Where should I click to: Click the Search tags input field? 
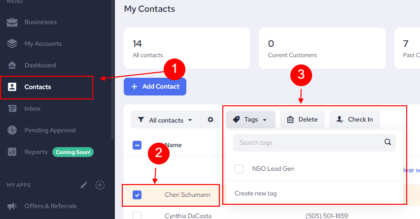(x=308, y=143)
